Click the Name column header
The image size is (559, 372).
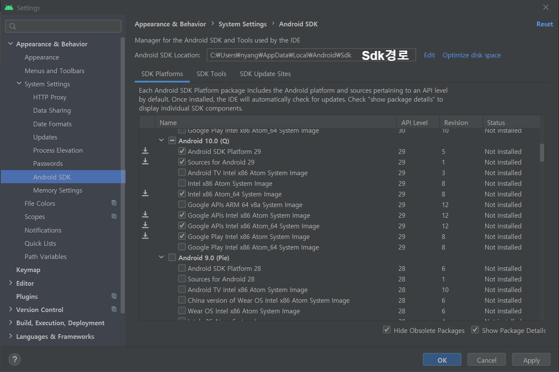click(276, 122)
